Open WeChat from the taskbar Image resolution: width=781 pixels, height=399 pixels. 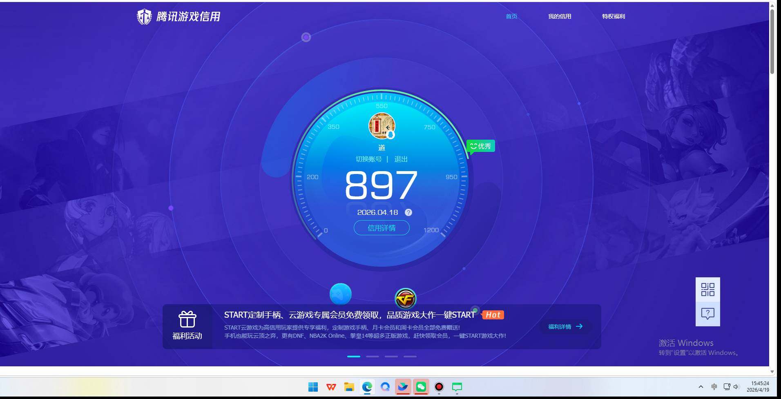(x=421, y=387)
